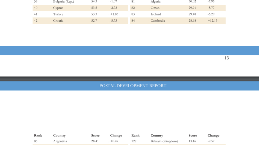Viewport: 259px width, 145px height.
Task: Click the POSTAL DEVELOPMENT REPORT header
Action: click(x=133, y=86)
